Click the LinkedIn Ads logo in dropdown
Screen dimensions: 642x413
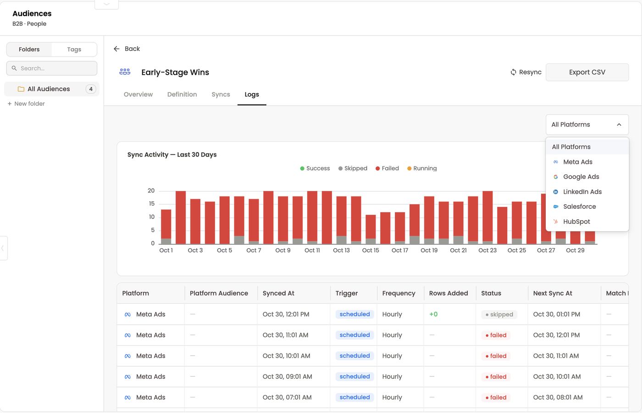click(556, 192)
